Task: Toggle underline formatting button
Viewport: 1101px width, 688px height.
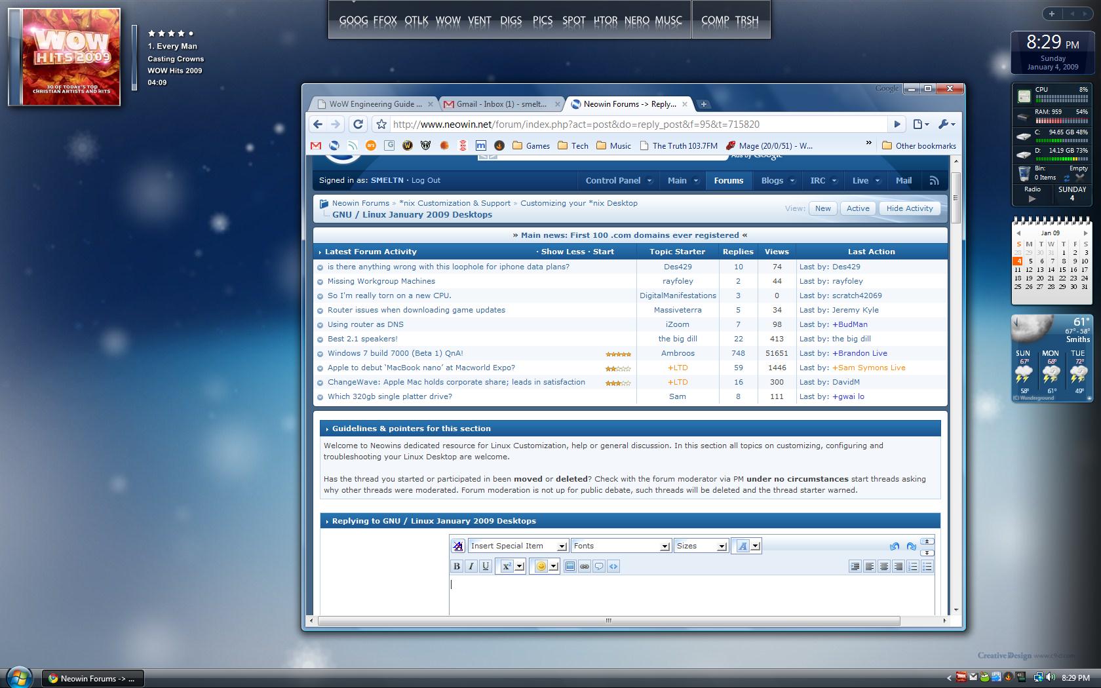Action: [486, 566]
